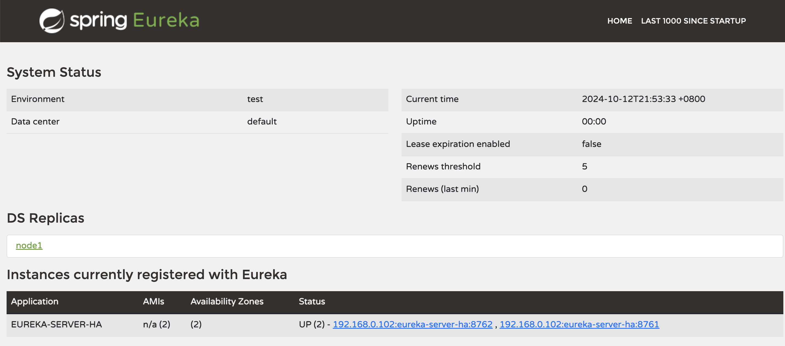Click the green Eureka brand text
The width and height of the screenshot is (785, 346).
(x=166, y=21)
